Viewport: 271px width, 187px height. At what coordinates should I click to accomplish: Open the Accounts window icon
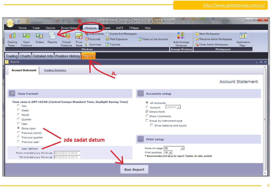pos(87,39)
